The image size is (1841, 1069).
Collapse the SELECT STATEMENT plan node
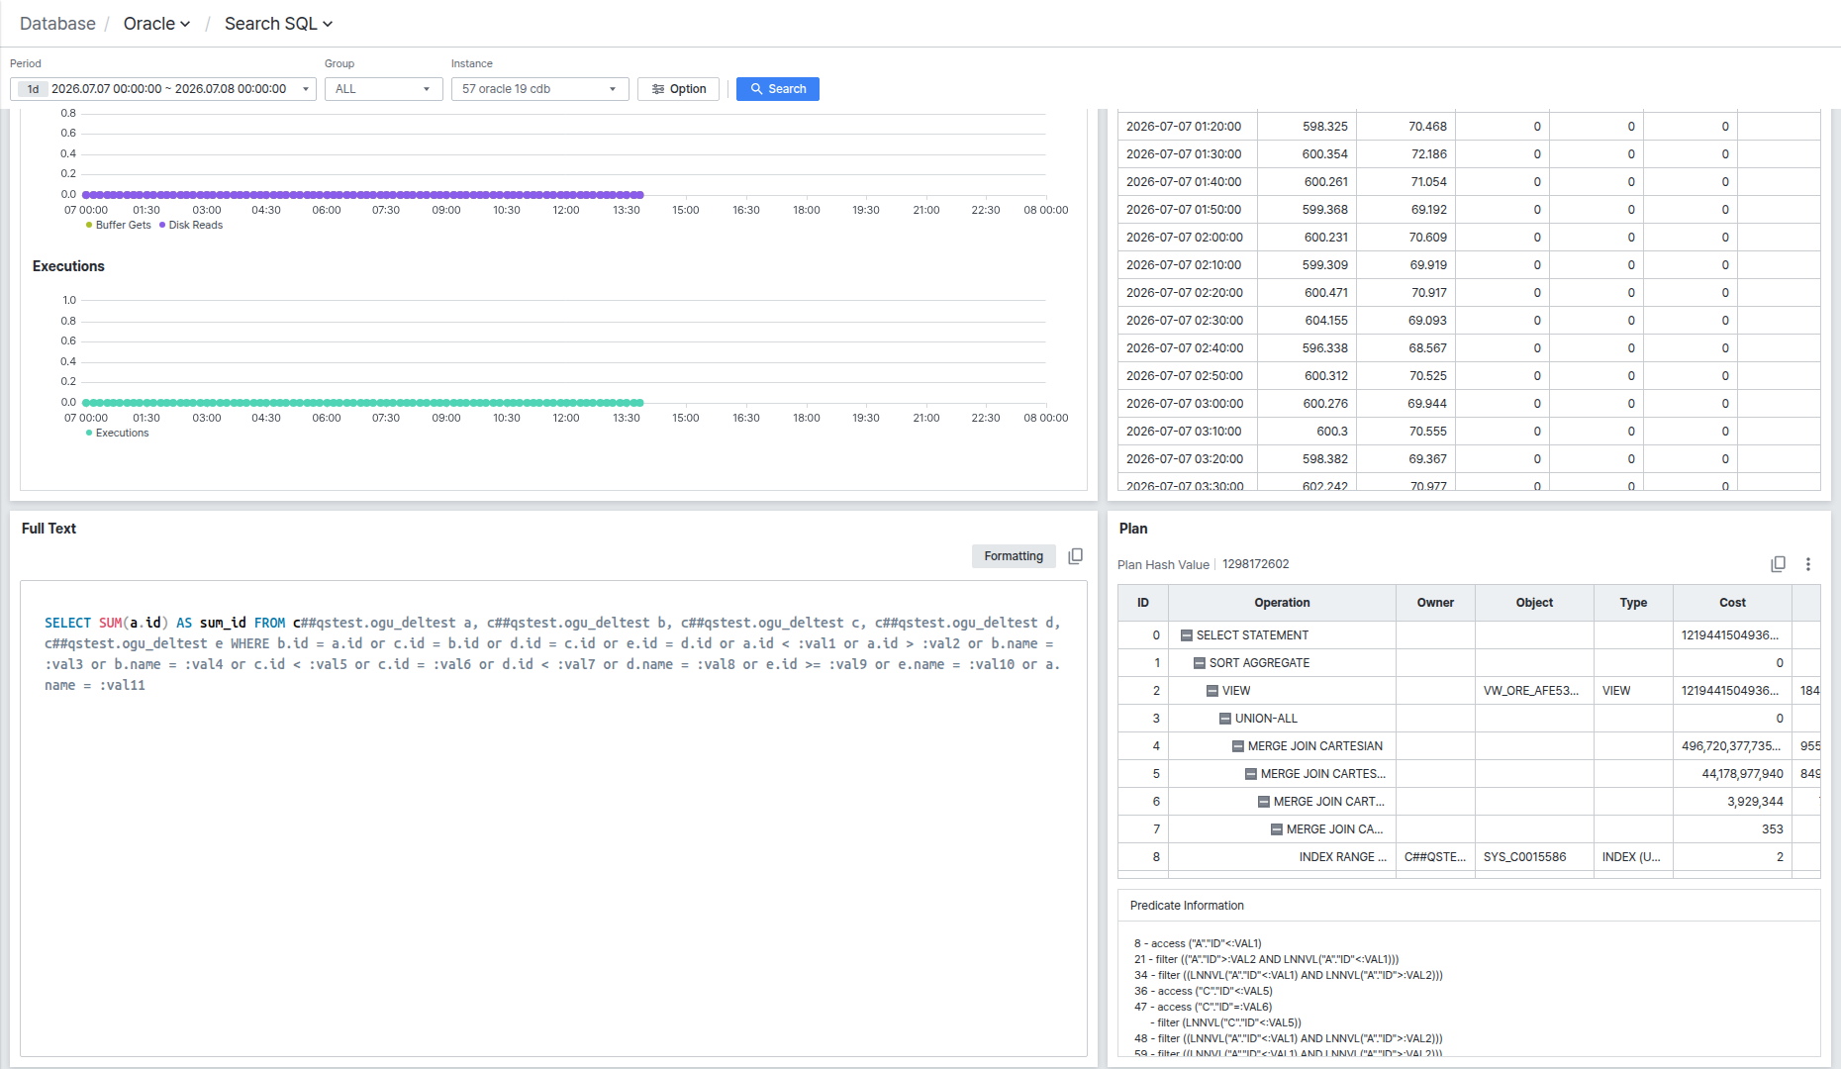point(1186,635)
